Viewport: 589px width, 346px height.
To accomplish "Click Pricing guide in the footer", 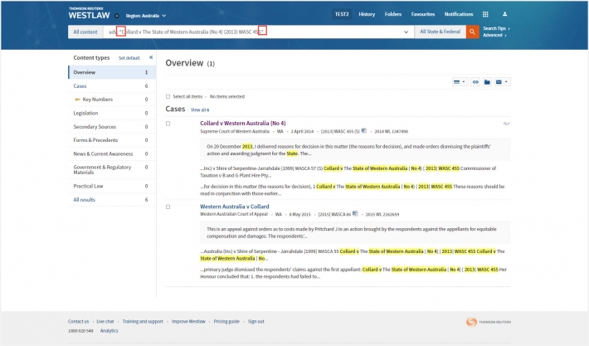I will (x=226, y=322).
